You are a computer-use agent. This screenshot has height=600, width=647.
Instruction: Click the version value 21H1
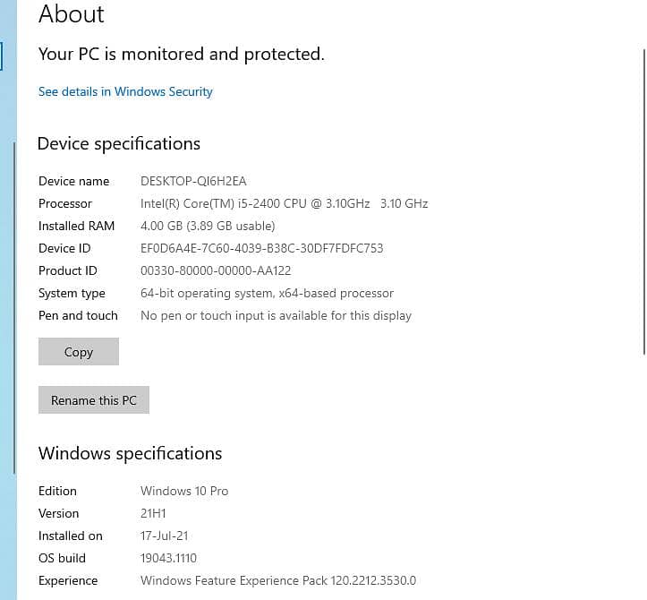tap(153, 513)
